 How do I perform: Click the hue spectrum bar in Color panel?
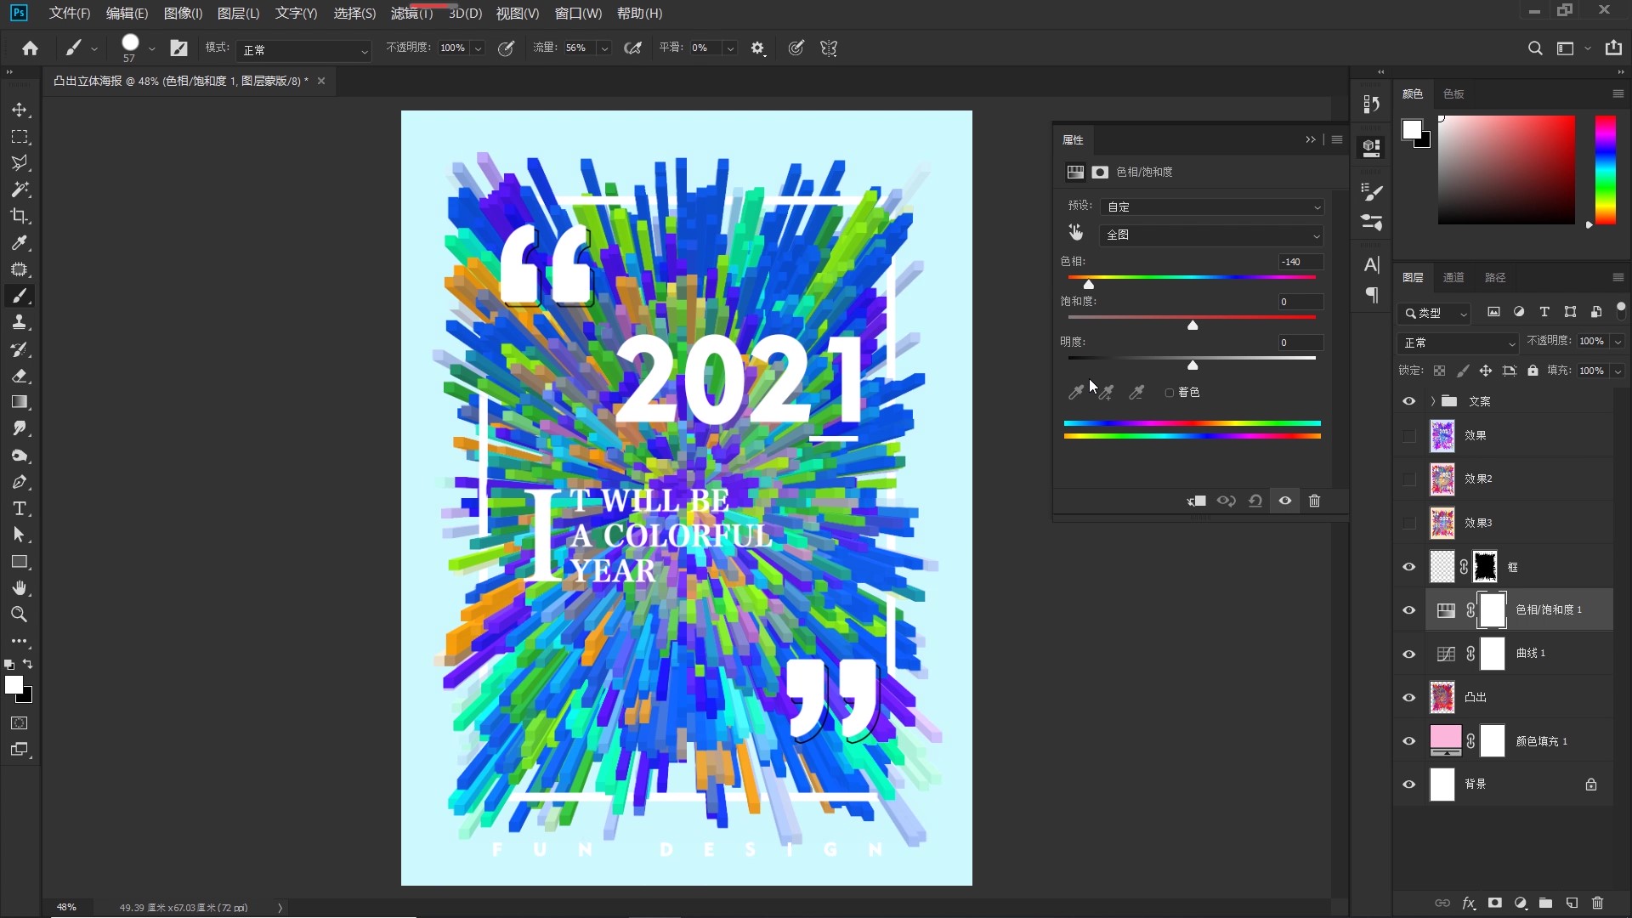pos(1605,170)
